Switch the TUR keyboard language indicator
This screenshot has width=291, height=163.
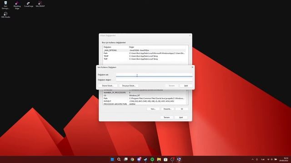tap(263, 159)
